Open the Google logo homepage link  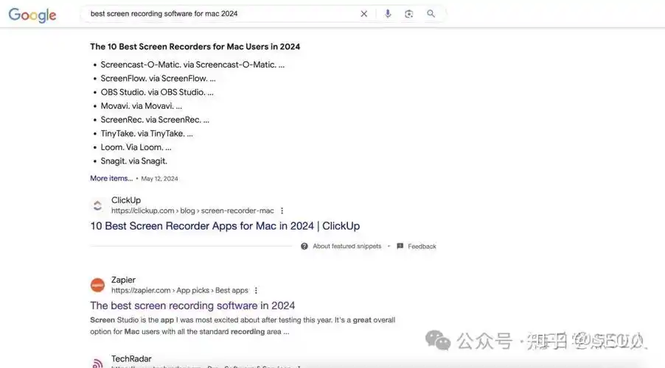pyautogui.click(x=32, y=15)
